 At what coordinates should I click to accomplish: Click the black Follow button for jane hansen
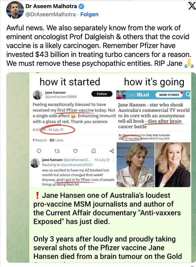102,94
